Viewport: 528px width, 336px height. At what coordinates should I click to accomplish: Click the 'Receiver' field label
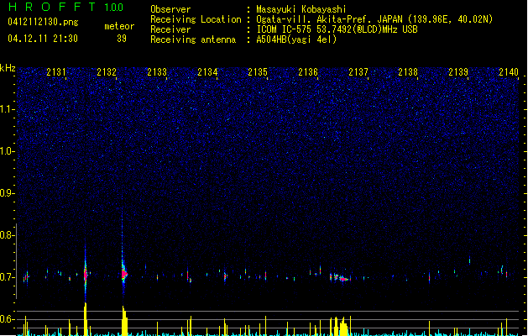(x=170, y=29)
